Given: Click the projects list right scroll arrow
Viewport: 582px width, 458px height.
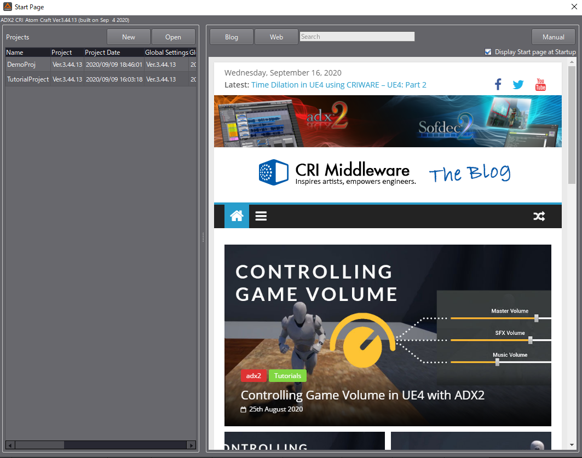Looking at the screenshot, I should pos(191,445).
